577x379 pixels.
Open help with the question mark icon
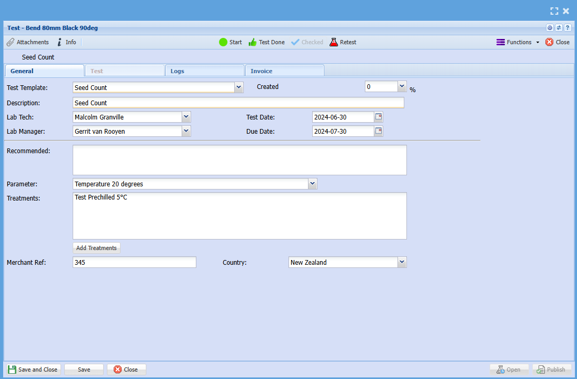tap(567, 28)
